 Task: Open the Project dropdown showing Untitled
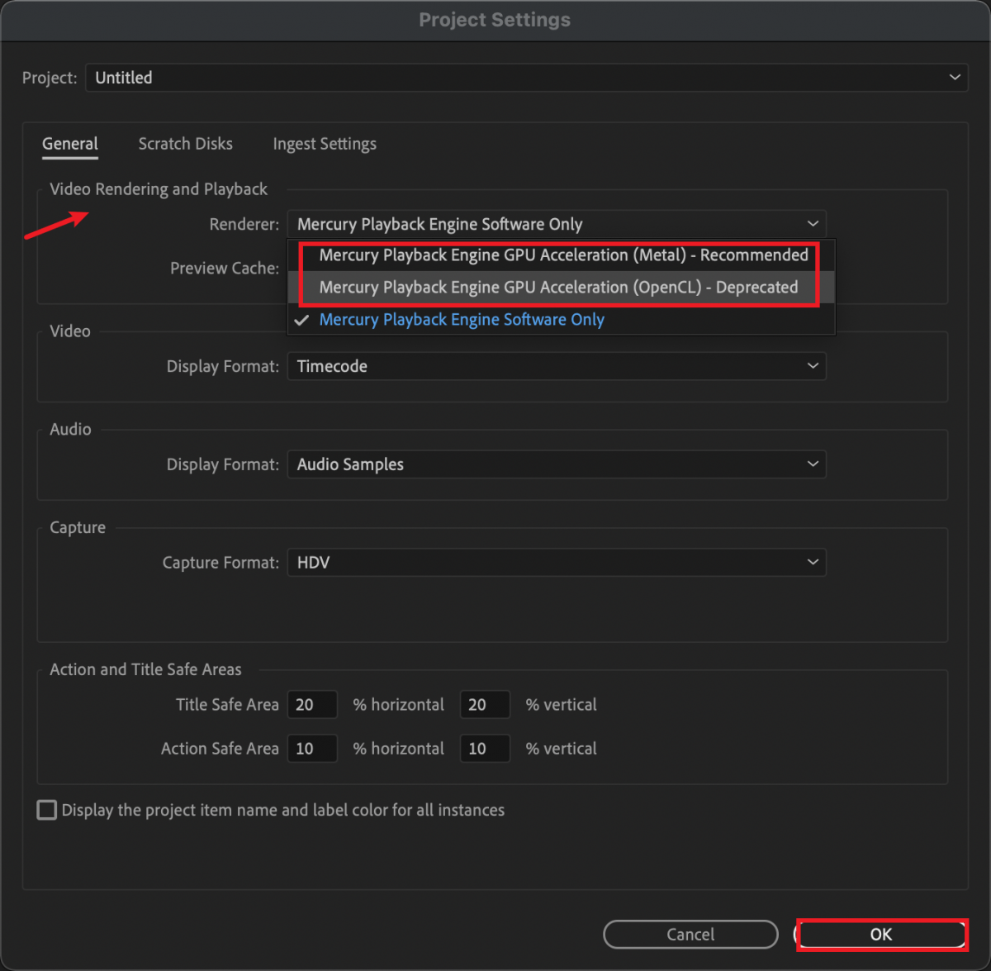pos(955,78)
